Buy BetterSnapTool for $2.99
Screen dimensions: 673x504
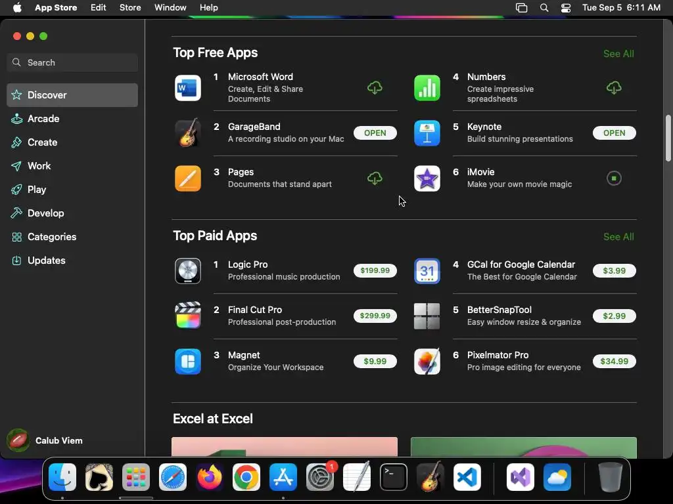click(614, 316)
